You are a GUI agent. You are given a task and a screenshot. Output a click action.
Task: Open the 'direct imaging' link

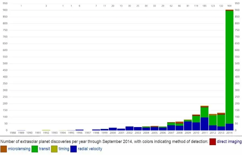coord(229,142)
